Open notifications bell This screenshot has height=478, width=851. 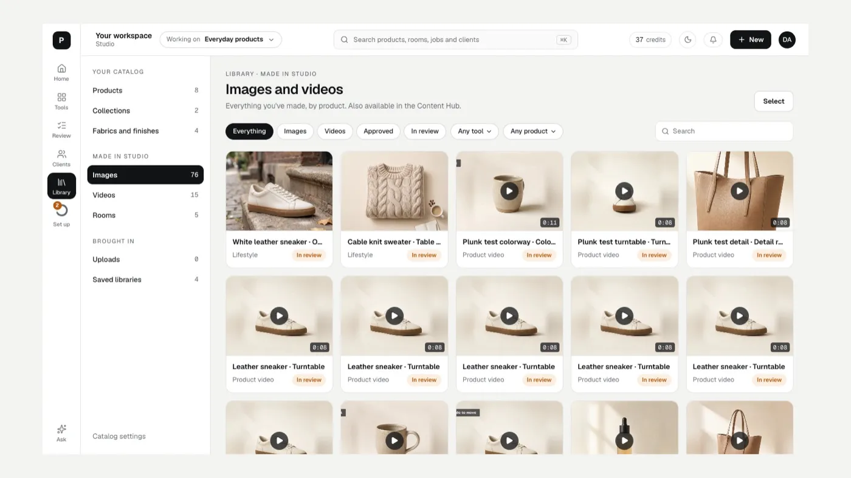[x=713, y=39]
